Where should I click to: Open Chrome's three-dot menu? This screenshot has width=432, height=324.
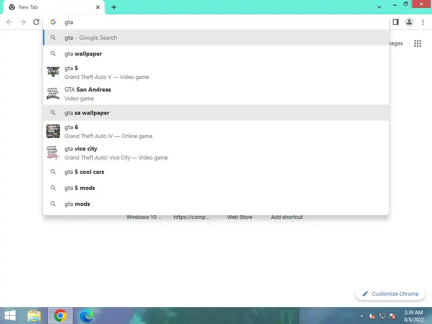click(x=423, y=22)
